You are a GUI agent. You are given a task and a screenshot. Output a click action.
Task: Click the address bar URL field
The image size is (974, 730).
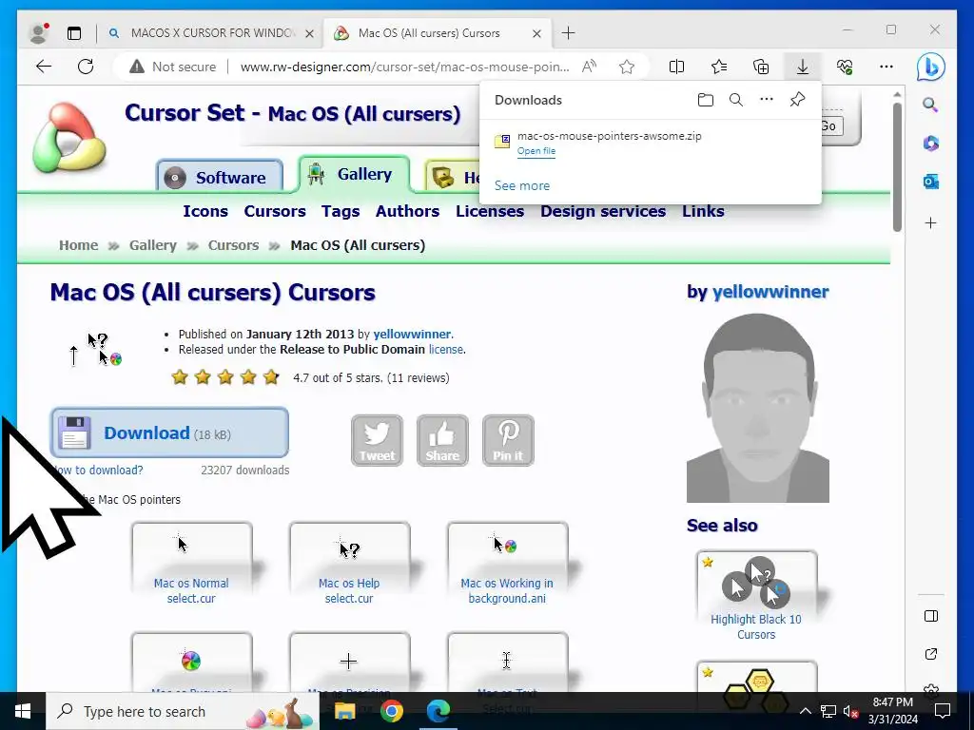[x=404, y=67]
